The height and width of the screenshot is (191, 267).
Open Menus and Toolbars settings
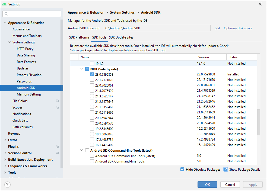pos(27,36)
